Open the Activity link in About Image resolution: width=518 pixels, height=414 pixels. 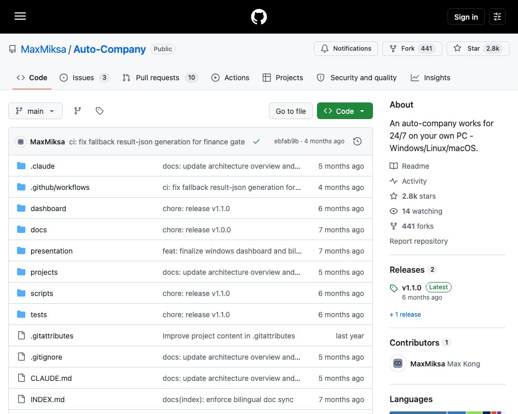[x=408, y=181]
